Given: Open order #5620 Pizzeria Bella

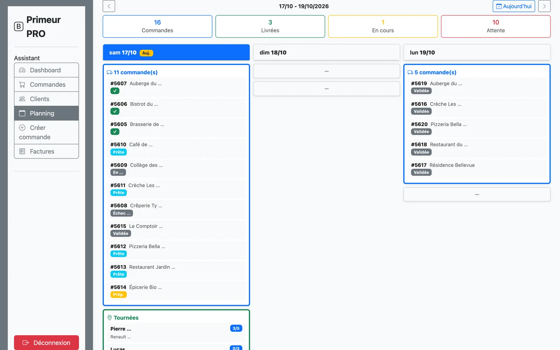Looking at the screenshot, I should [477, 128].
